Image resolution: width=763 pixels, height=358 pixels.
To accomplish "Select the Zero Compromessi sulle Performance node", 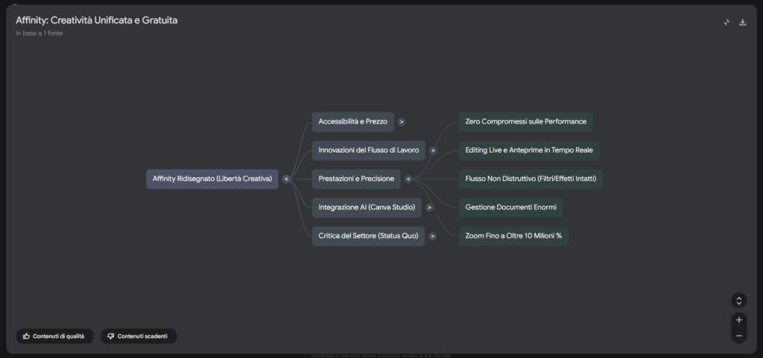I will [525, 121].
